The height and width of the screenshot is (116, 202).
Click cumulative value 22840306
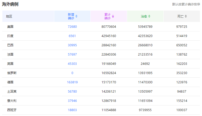(109, 55)
